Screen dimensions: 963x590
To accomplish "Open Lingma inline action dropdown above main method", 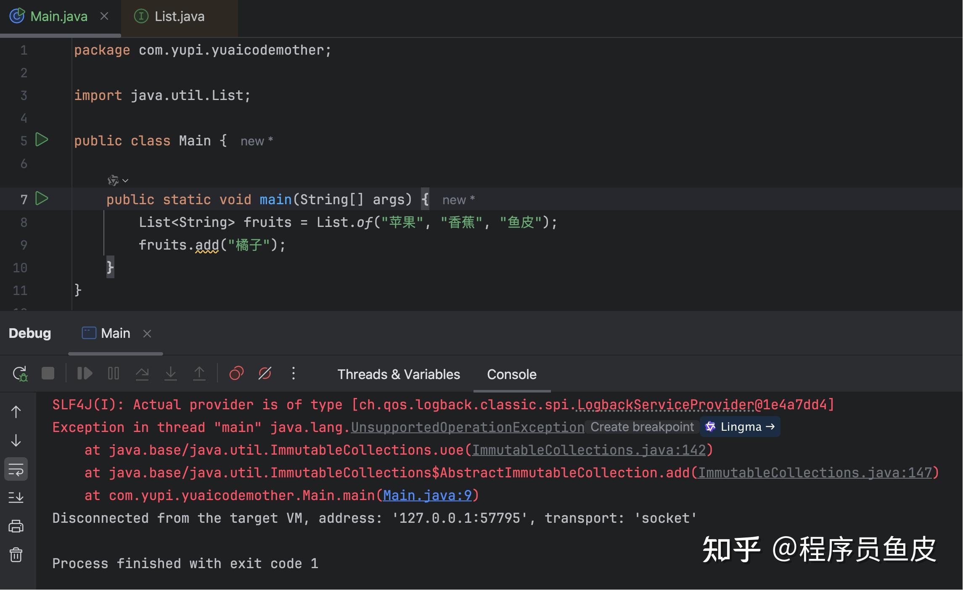I will point(118,181).
